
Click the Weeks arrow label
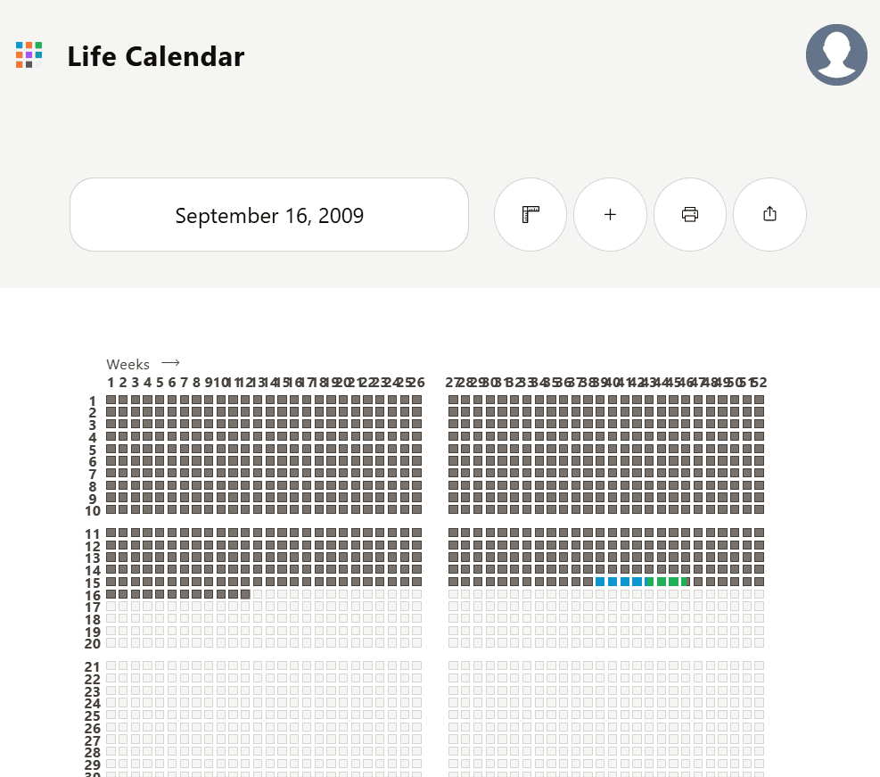tap(144, 364)
